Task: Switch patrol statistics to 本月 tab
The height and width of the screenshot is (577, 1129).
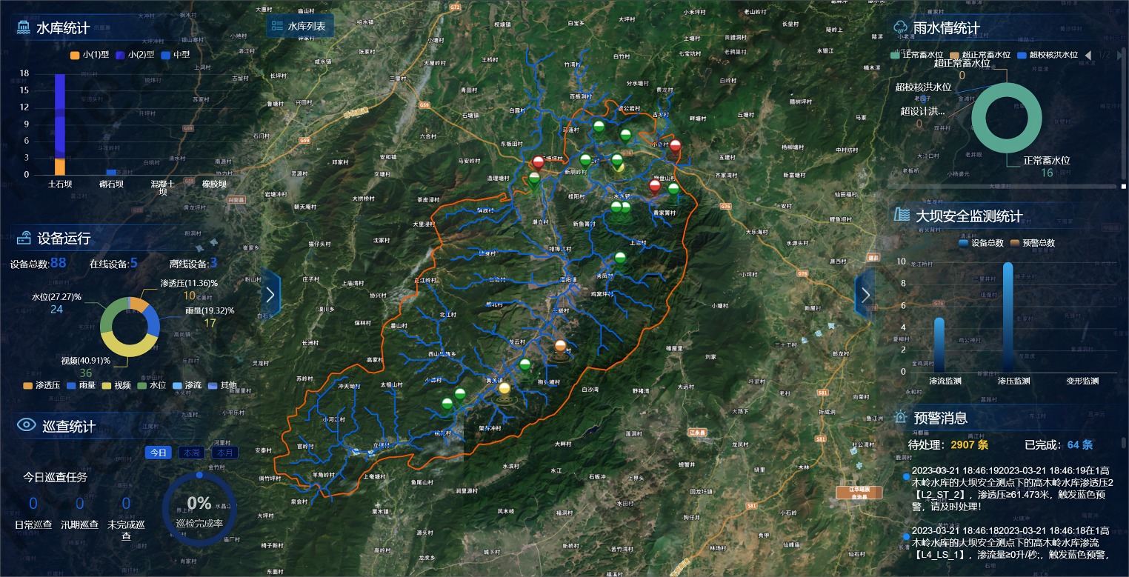Action: pyautogui.click(x=224, y=453)
